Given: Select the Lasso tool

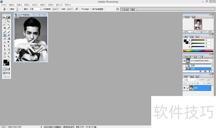Looking at the screenshot, I should [5, 25].
